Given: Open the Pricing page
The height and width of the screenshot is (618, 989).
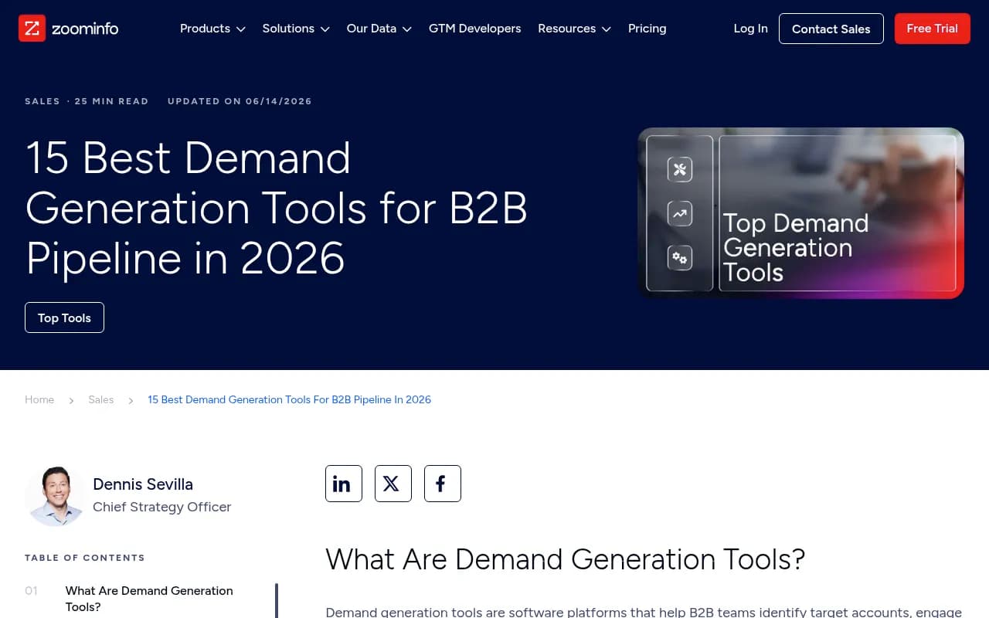Looking at the screenshot, I should coord(647,29).
